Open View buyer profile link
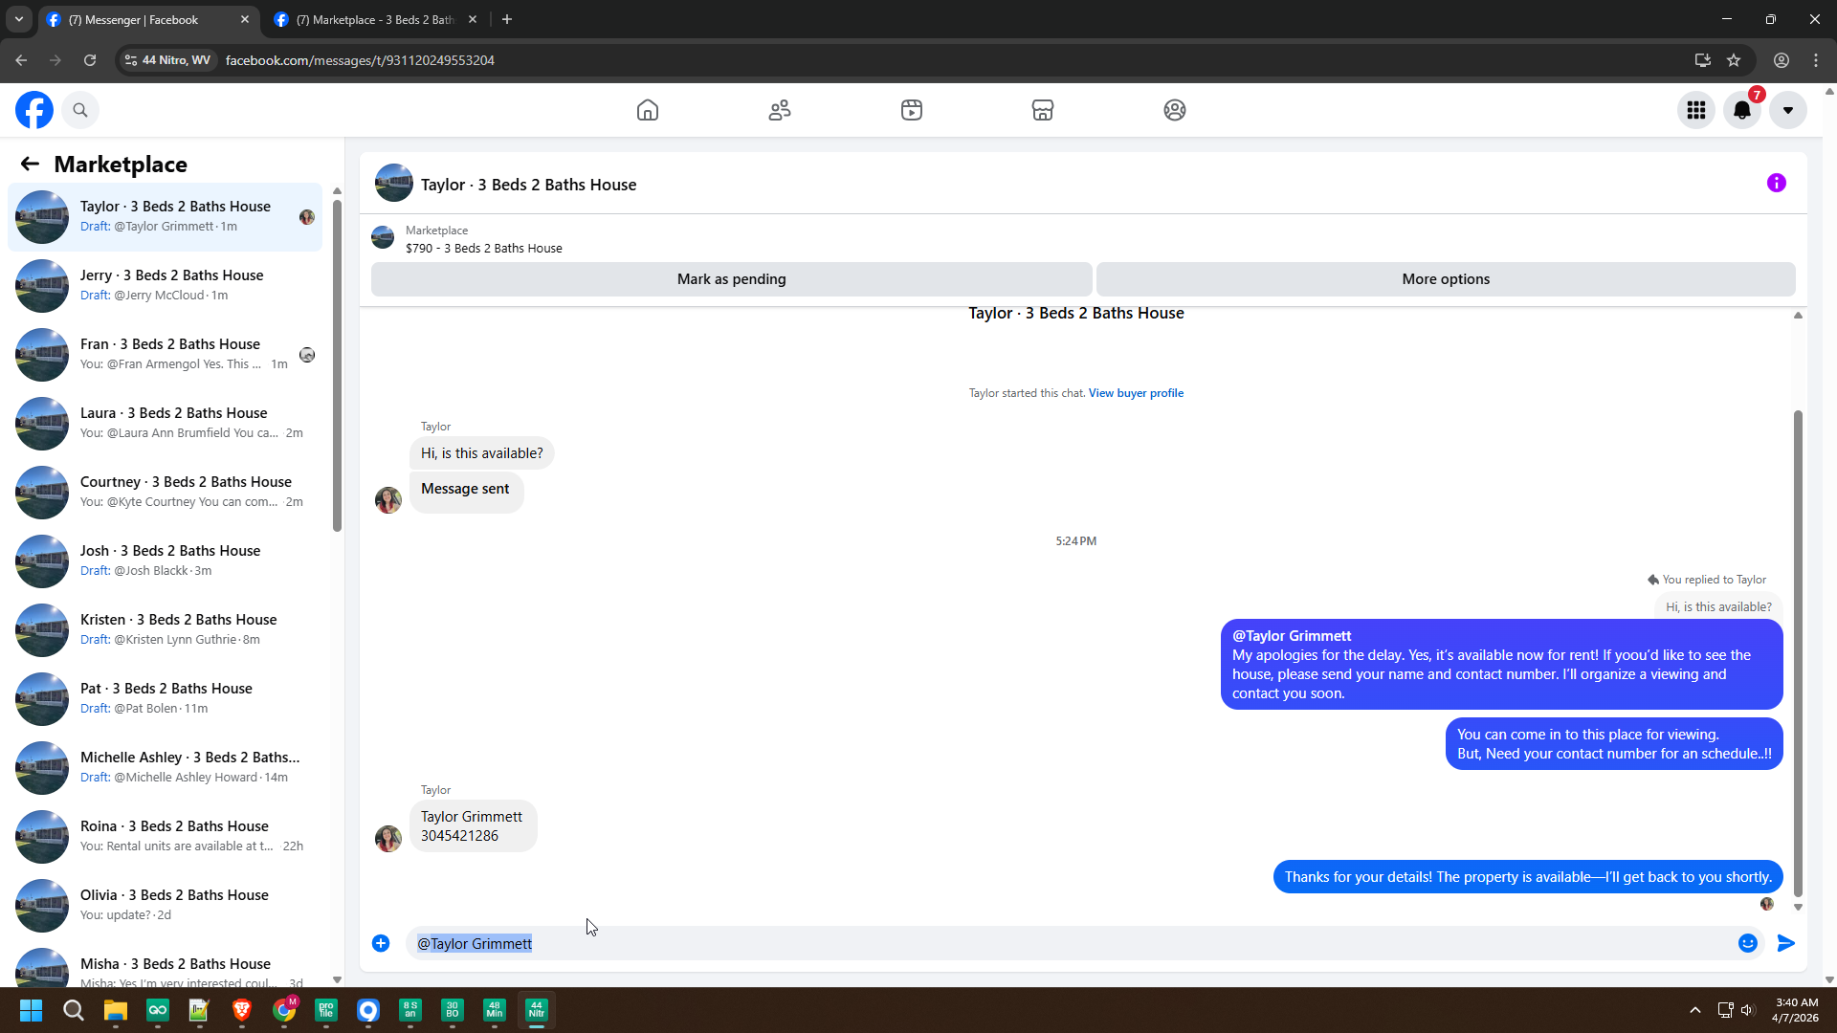This screenshot has height=1033, width=1837. (1136, 393)
